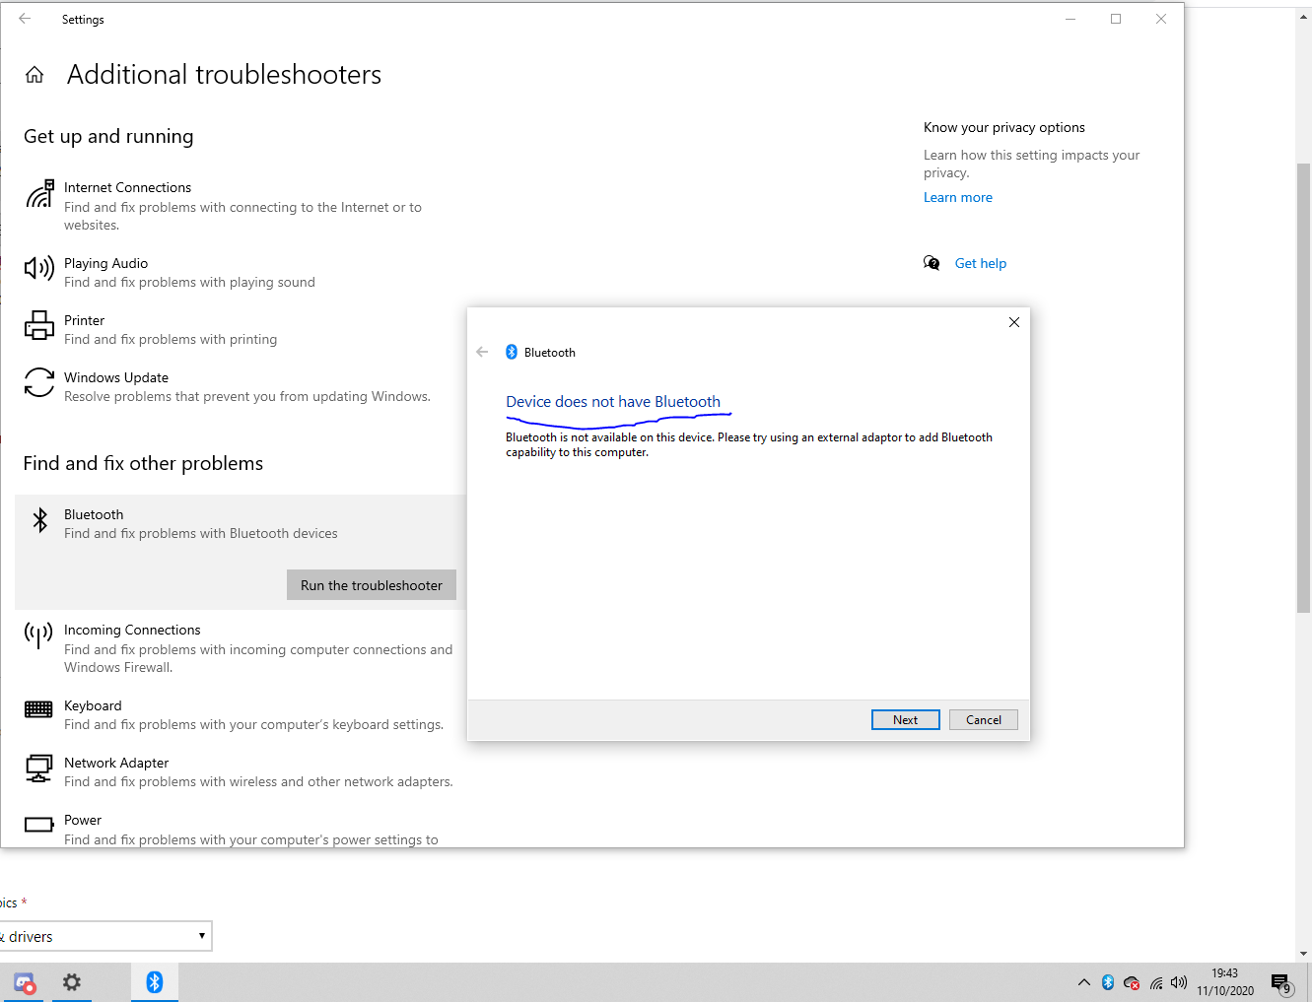Close the Bluetooth troubleshooter dialog
1312x1002 pixels.
1014,322
